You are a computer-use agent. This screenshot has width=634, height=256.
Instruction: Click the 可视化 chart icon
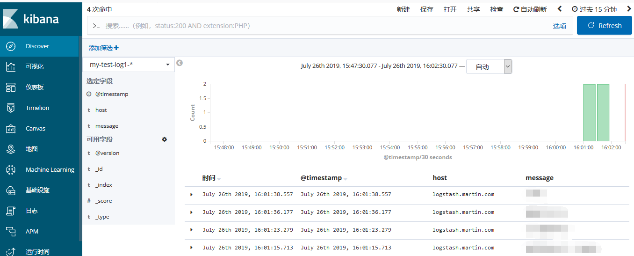pos(11,67)
